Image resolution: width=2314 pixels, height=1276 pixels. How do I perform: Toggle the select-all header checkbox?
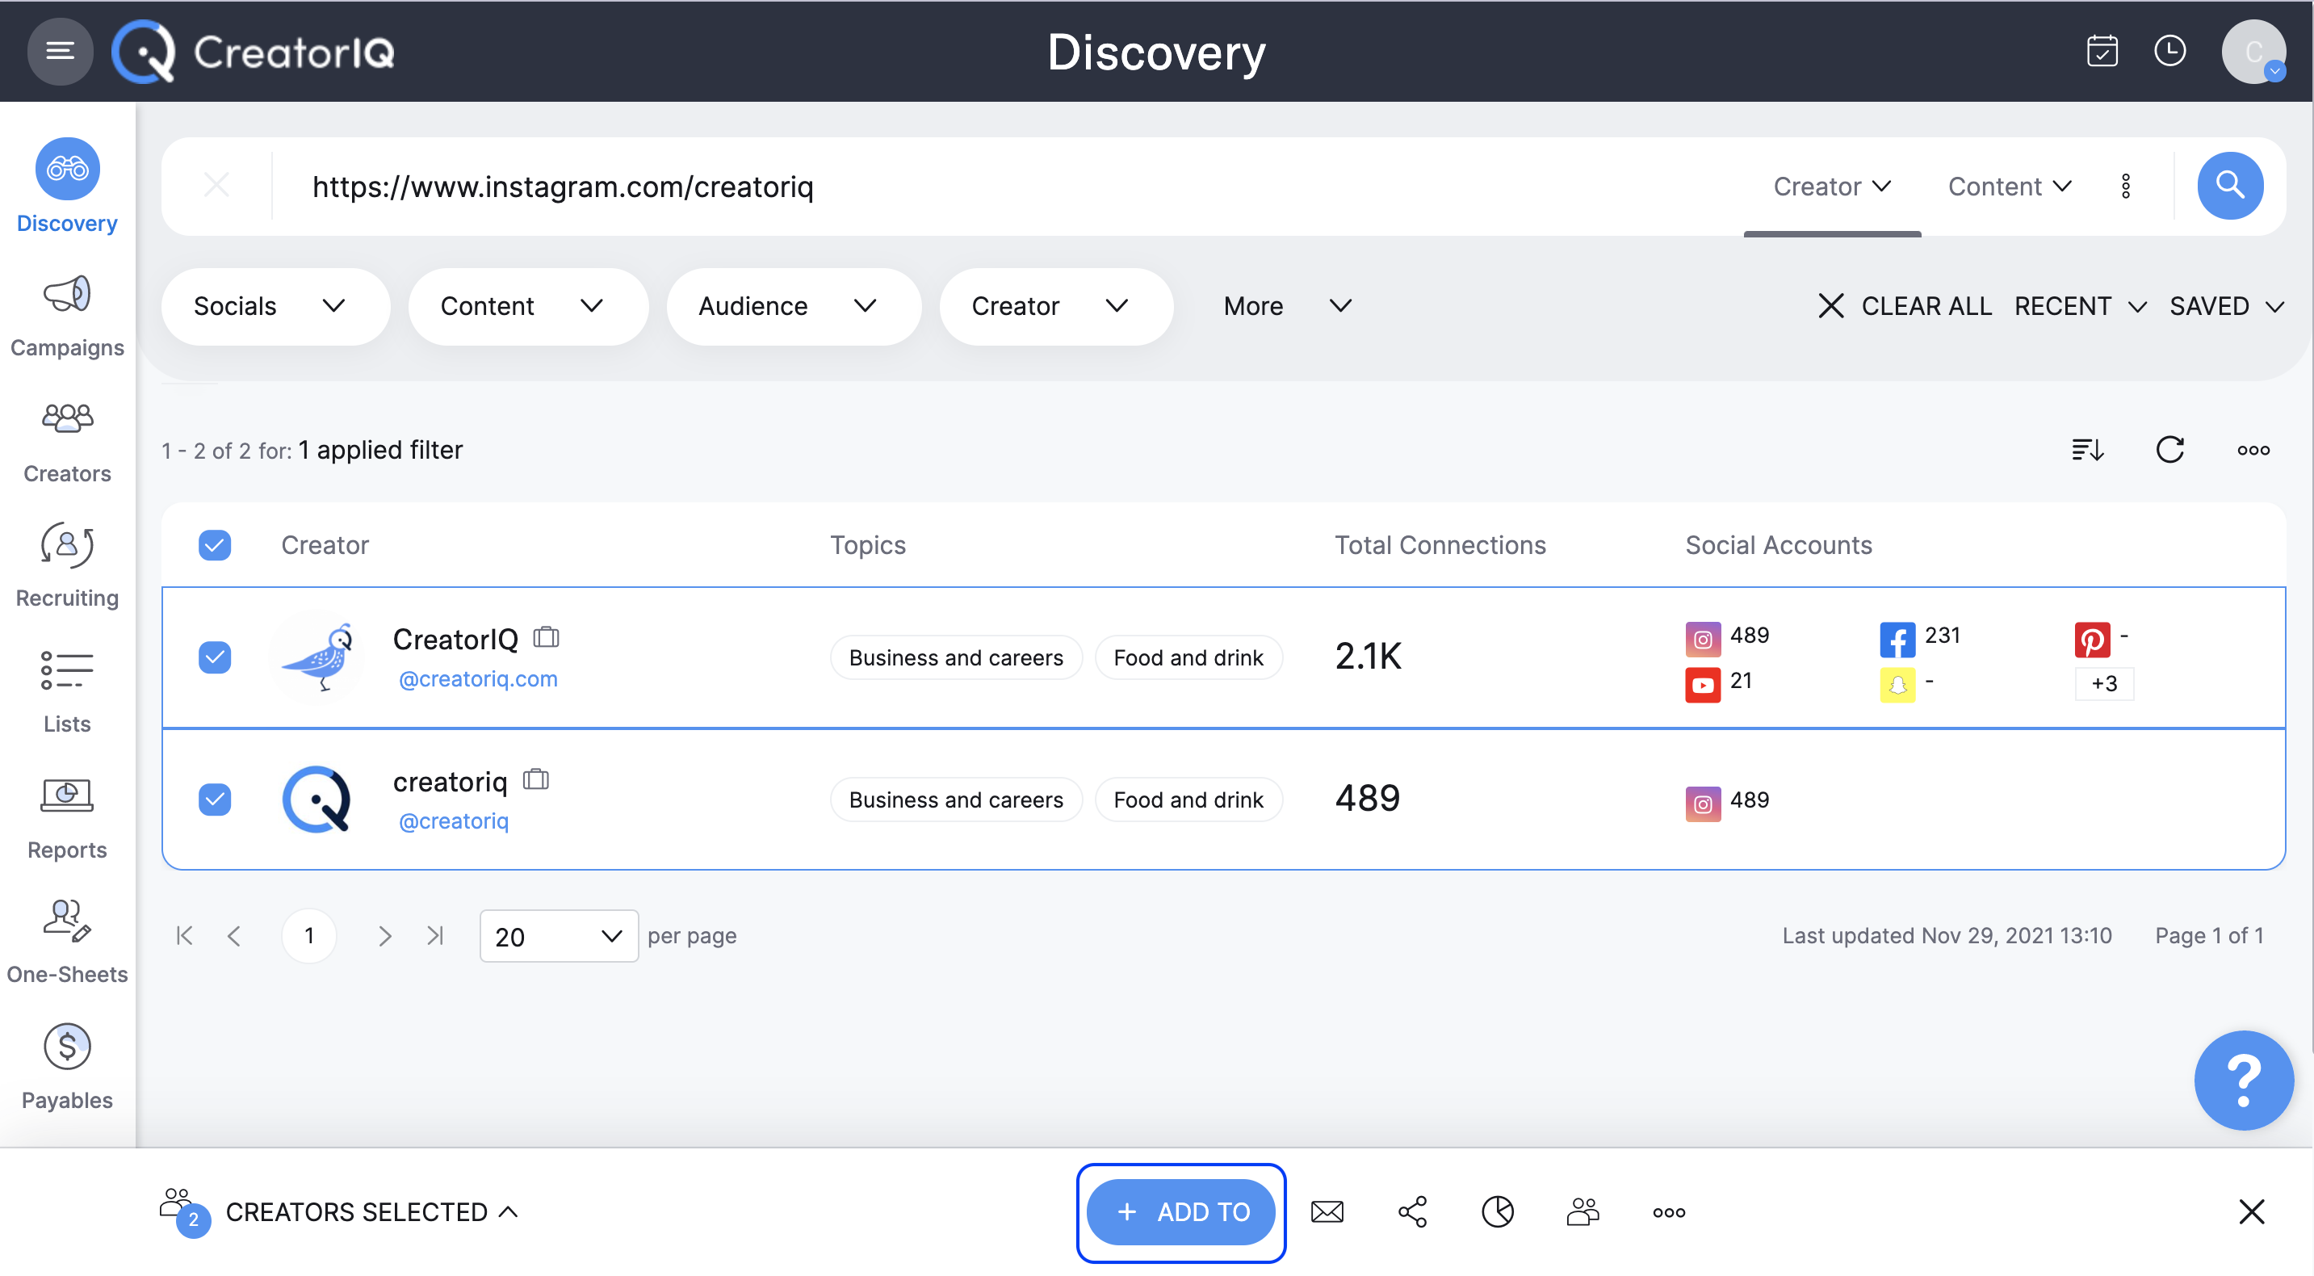pos(215,544)
